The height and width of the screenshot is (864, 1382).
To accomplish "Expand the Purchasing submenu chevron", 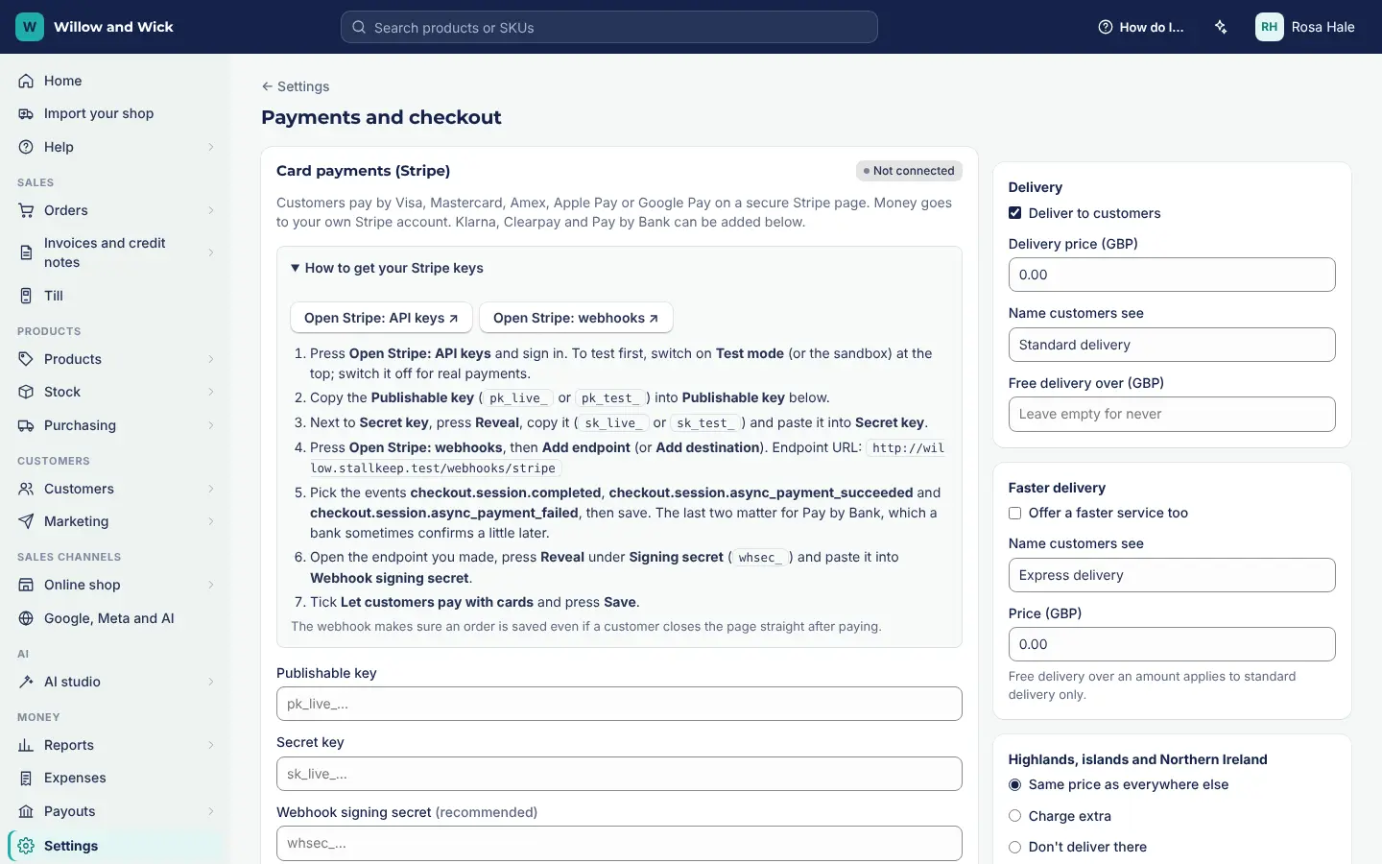I will point(211,425).
